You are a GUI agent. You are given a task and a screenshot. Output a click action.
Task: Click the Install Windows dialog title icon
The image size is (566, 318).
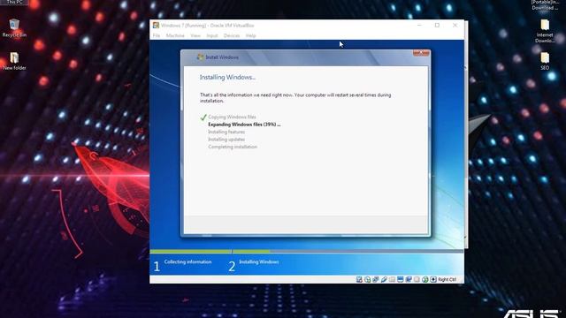click(x=201, y=57)
